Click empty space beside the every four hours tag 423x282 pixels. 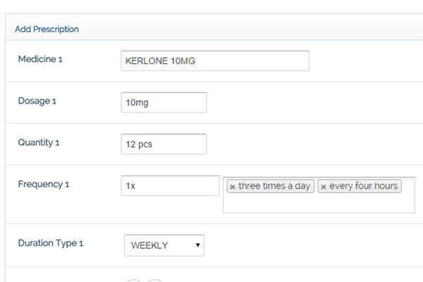pos(407,186)
